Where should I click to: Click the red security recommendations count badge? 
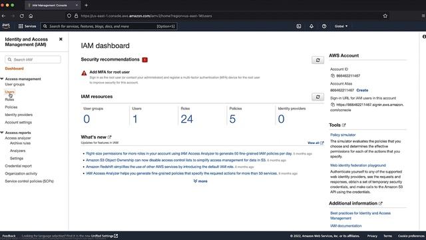pos(145,59)
